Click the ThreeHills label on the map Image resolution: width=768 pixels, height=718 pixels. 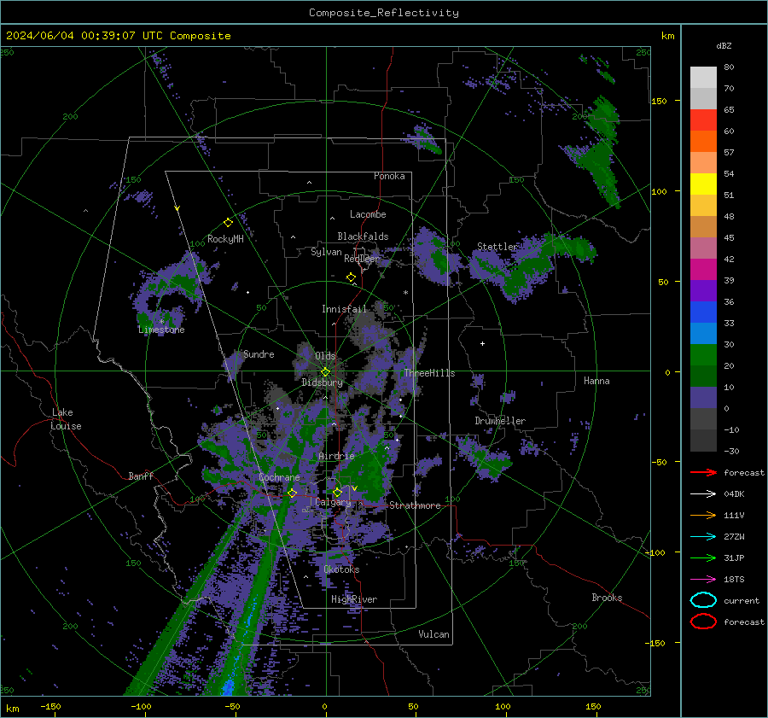point(429,373)
